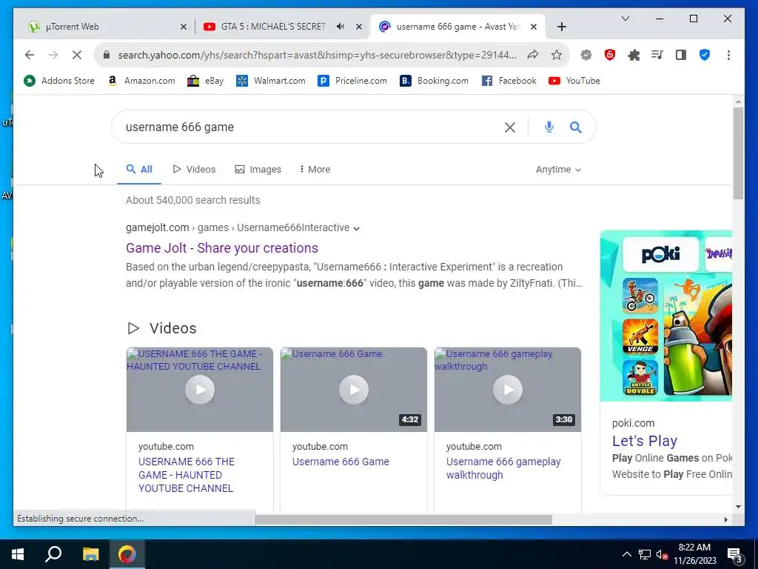758x569 pixels.
Task: Open the Let's Play poki link
Action: 645,441
